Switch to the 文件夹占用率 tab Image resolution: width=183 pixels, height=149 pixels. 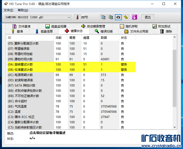[x=136, y=31]
